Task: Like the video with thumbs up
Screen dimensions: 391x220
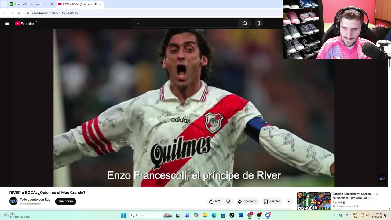Action: 214,201
